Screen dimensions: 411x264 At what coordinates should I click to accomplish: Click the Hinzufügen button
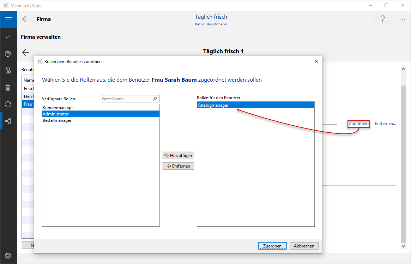(178, 155)
